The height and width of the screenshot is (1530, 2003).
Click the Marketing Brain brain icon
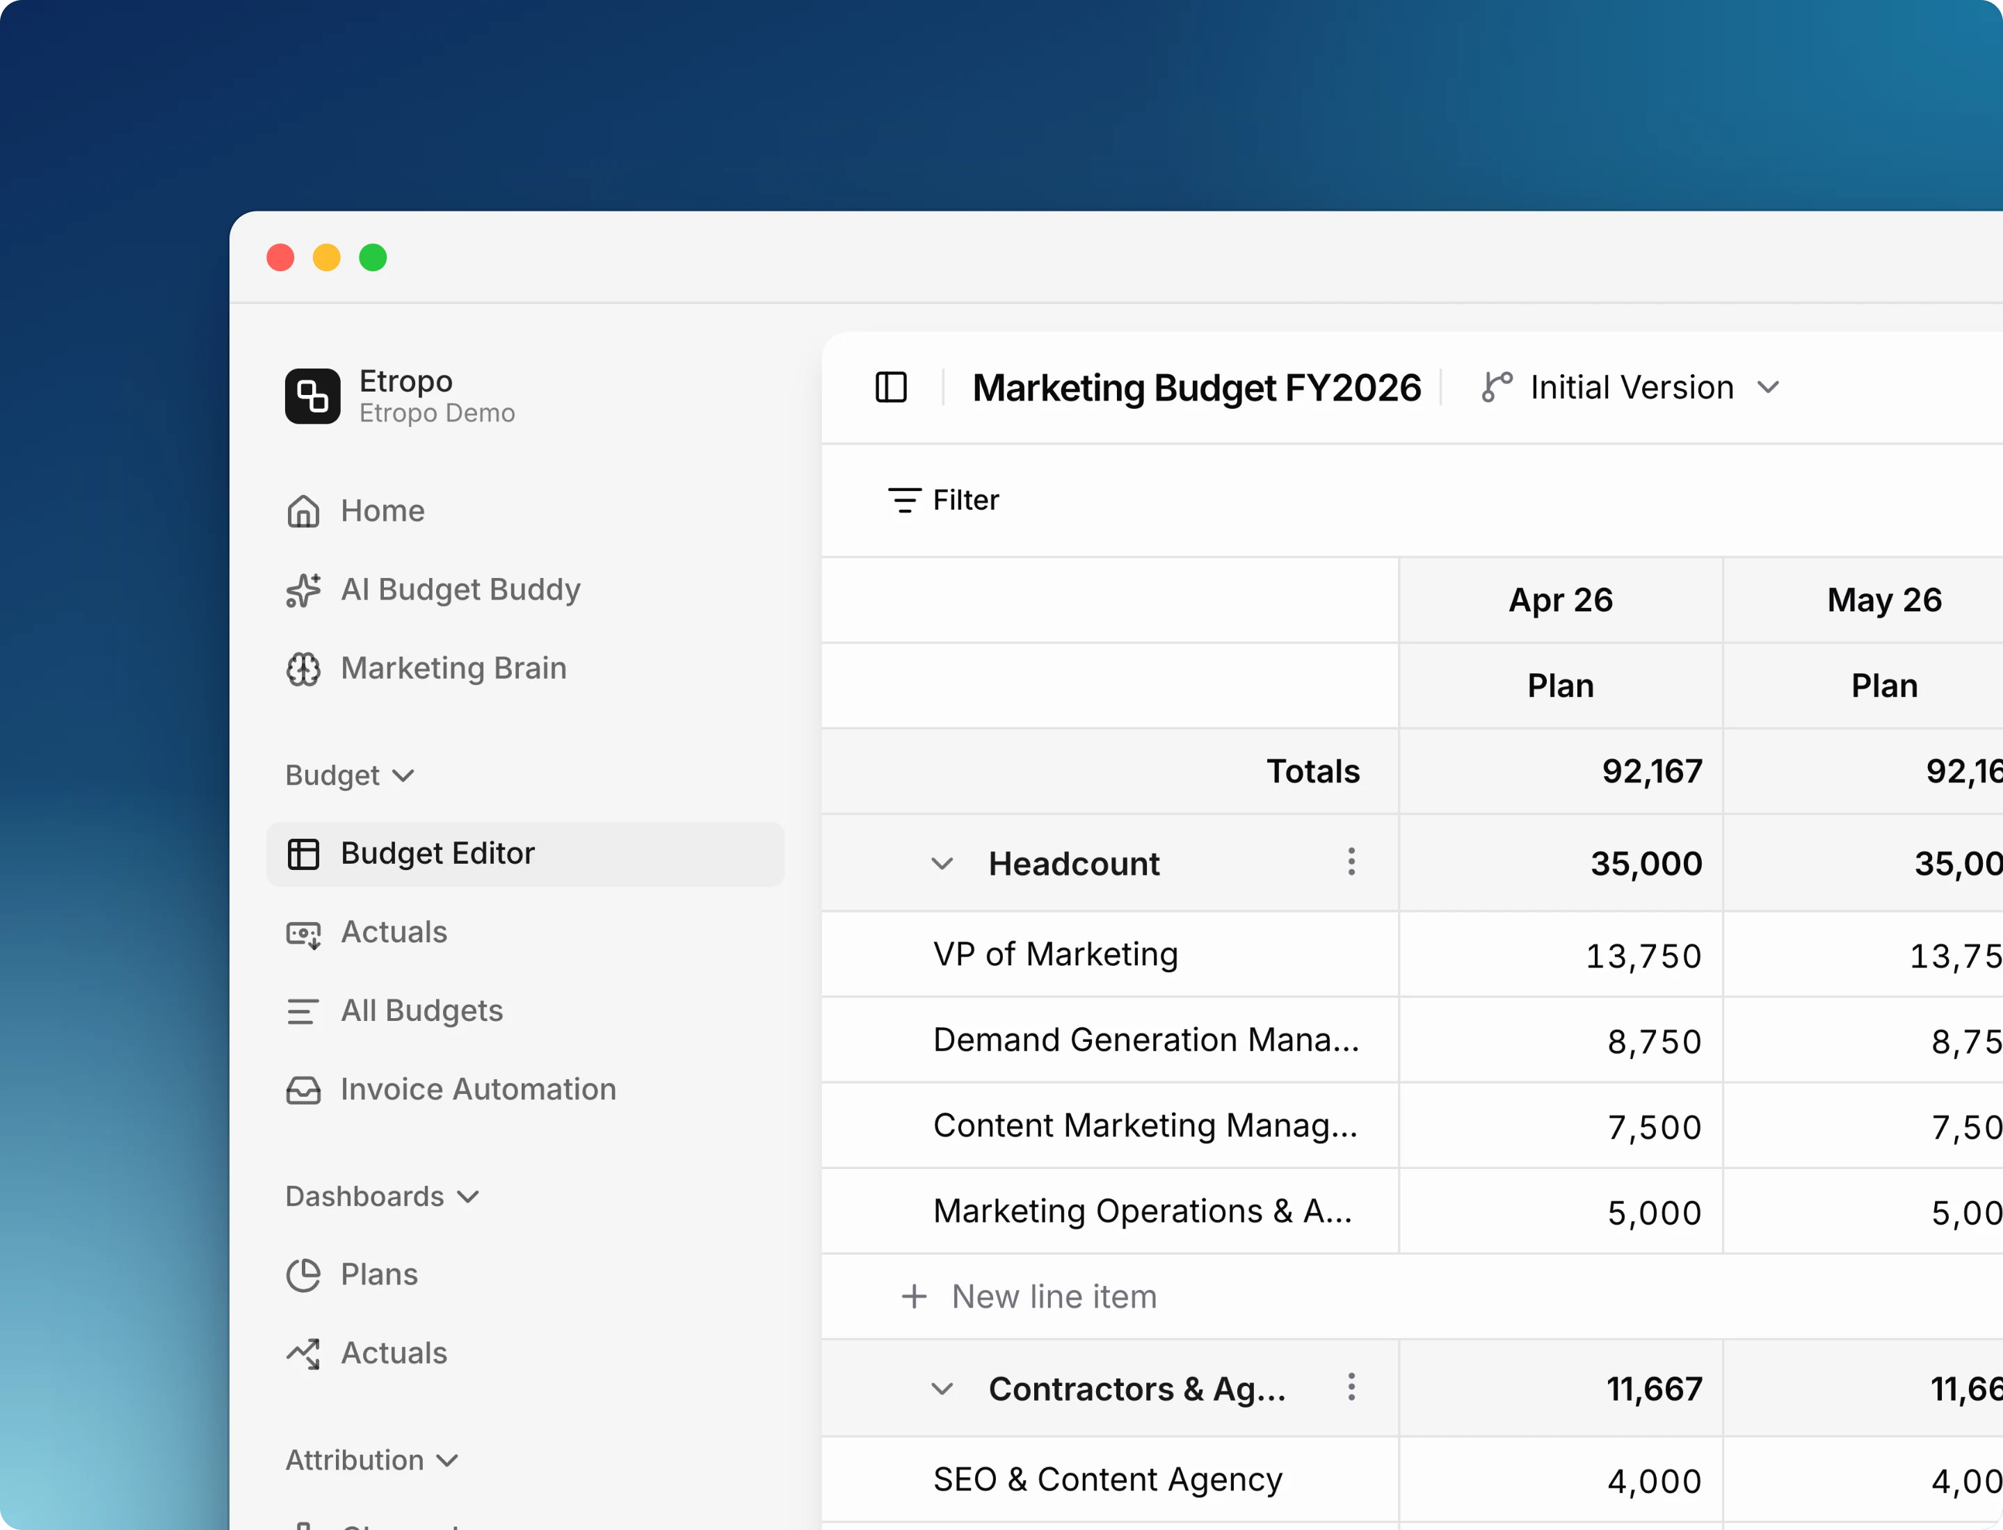coord(303,669)
